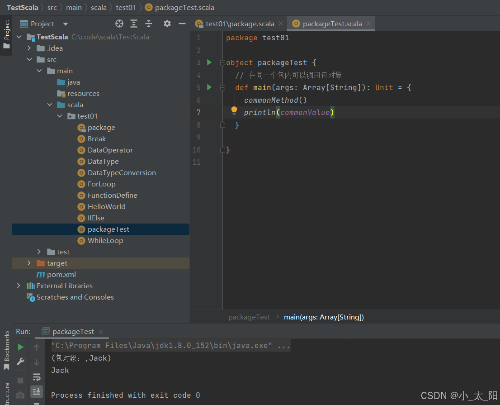The width and height of the screenshot is (500, 405).
Task: Hide the Project tool window with minus icon
Action: [182, 24]
